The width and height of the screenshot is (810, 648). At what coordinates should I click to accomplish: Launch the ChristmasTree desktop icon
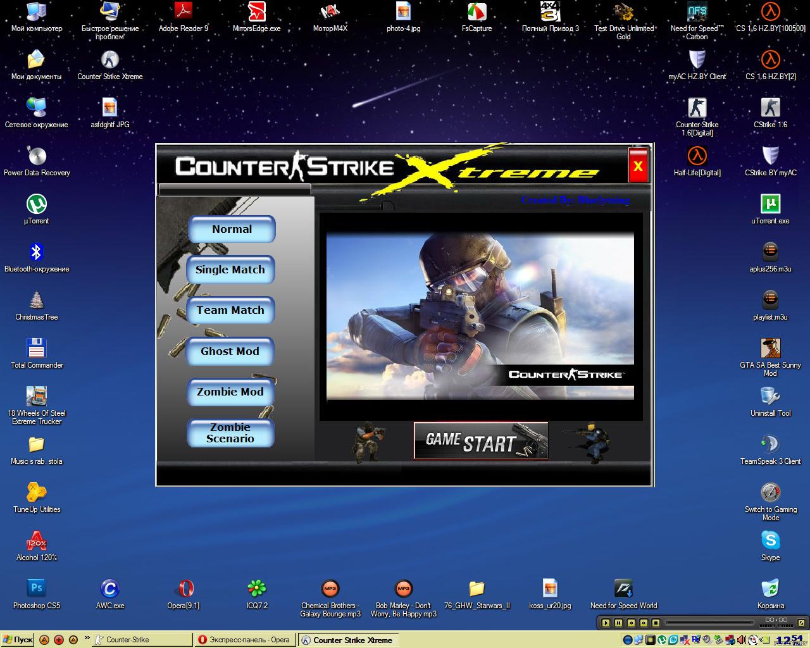(x=37, y=306)
